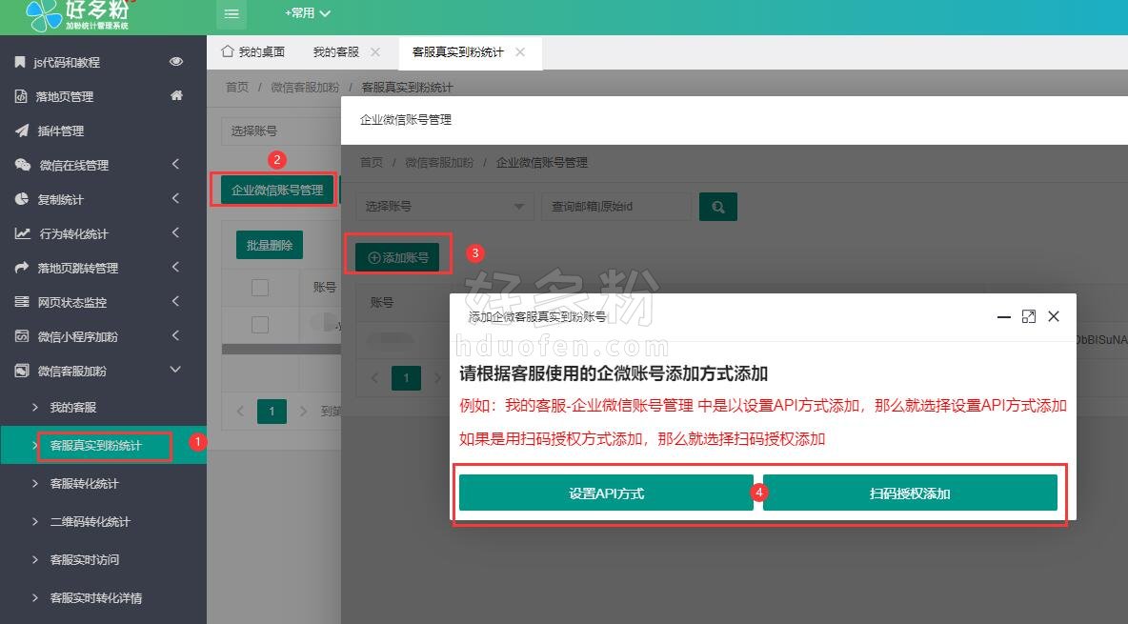Click the eye icon beside js代码和教程

click(x=176, y=62)
